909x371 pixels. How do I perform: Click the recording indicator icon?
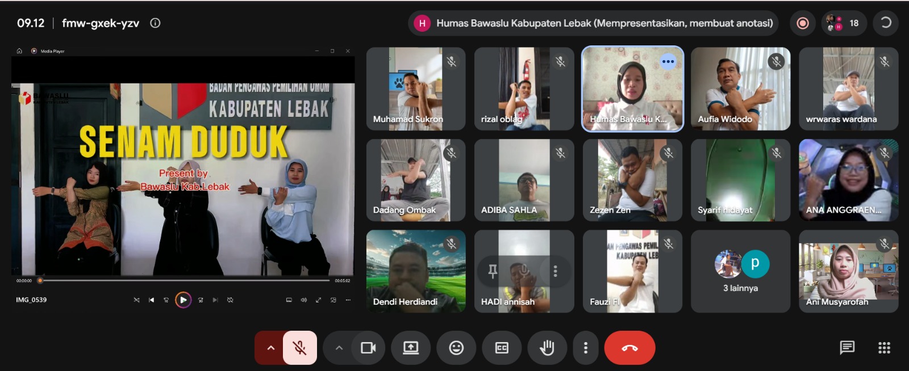(x=803, y=23)
